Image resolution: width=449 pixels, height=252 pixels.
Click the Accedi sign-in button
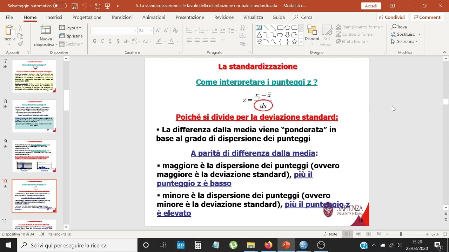point(371,6)
